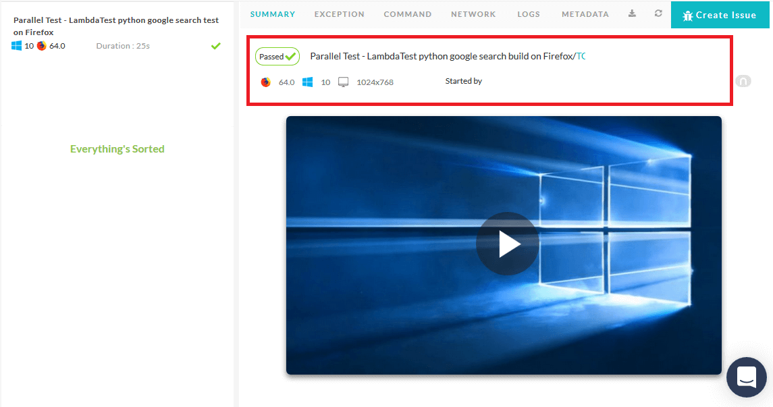Click the Passed status badge
This screenshot has width=773, height=407.
277,57
